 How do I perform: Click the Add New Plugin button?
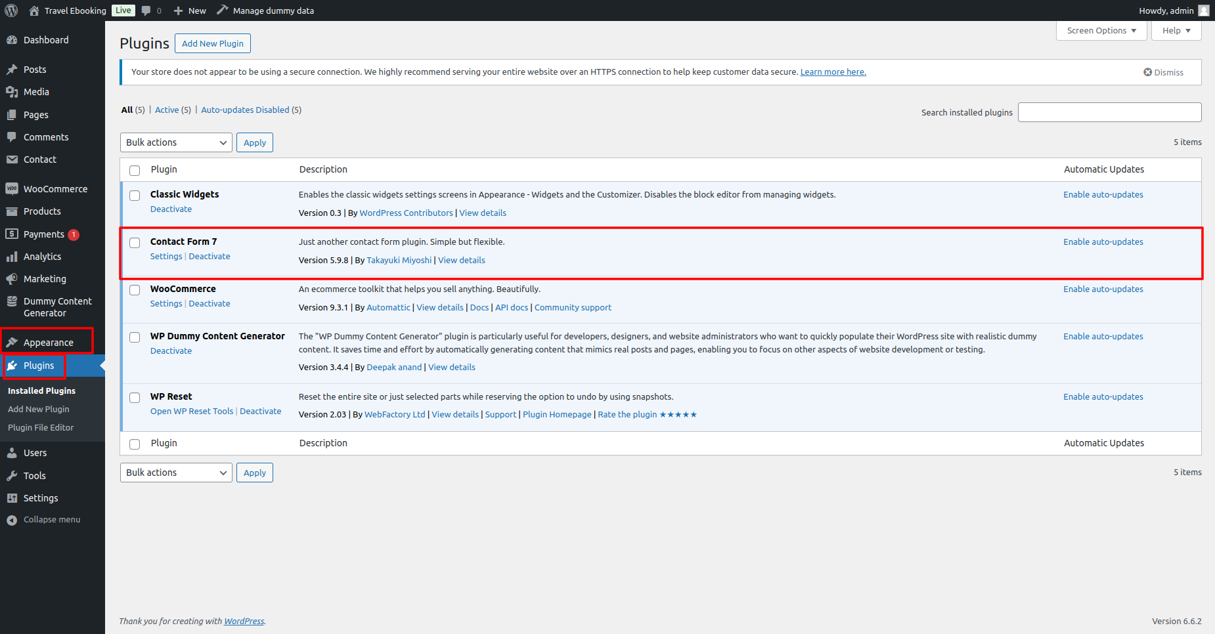coord(212,43)
